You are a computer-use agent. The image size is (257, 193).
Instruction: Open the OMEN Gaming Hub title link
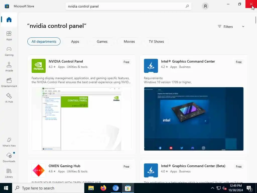tap(65, 166)
